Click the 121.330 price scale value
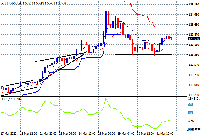 tap(194, 54)
